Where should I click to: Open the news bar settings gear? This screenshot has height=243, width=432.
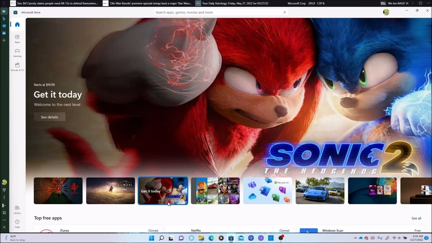point(421,3)
